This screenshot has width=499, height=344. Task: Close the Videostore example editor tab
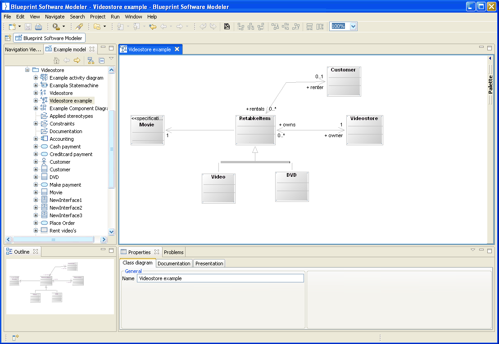click(x=177, y=49)
